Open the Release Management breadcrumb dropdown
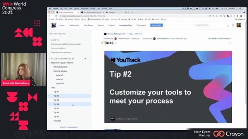Viewport: 248px width, 139px height. 117,34
